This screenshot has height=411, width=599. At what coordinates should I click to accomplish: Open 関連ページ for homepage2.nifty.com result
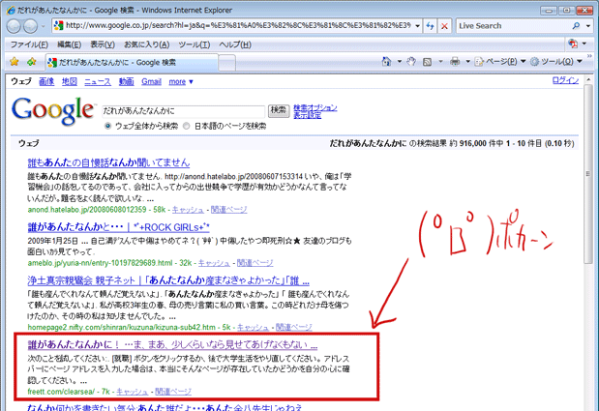point(294,327)
